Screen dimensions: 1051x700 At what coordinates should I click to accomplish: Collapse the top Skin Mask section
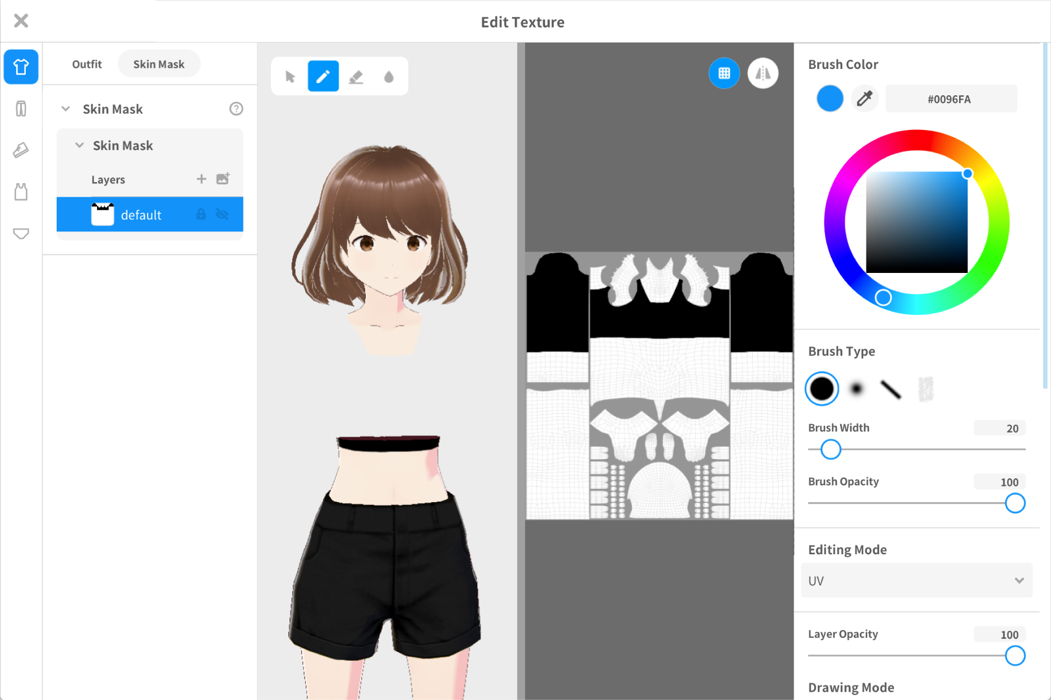click(66, 109)
